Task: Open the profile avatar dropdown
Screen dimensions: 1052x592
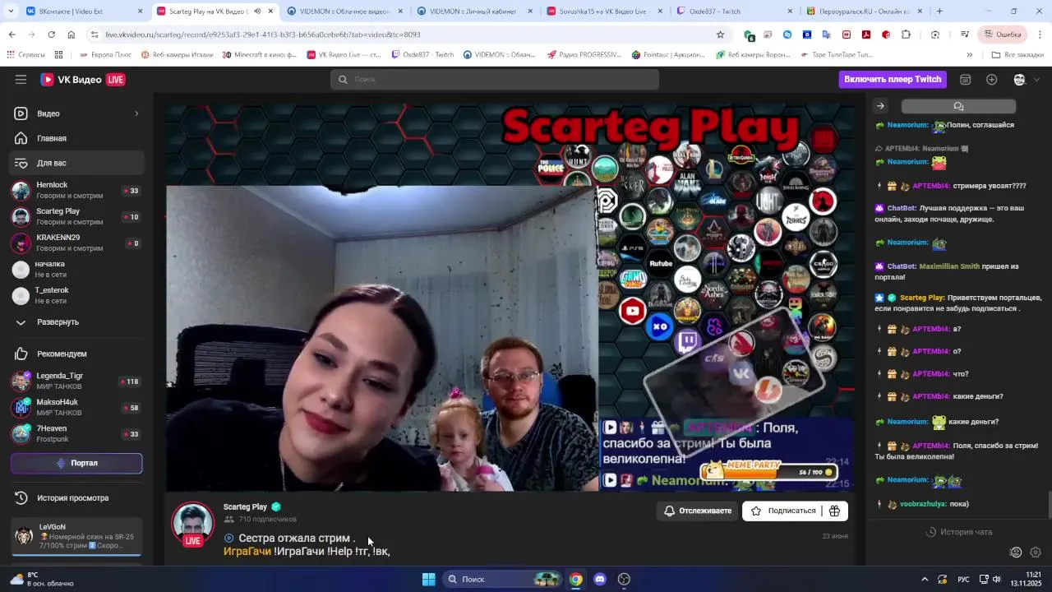Action: [x=1026, y=79]
